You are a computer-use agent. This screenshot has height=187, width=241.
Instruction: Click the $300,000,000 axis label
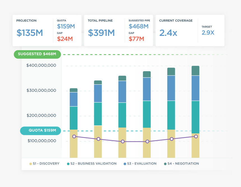(x=41, y=91)
